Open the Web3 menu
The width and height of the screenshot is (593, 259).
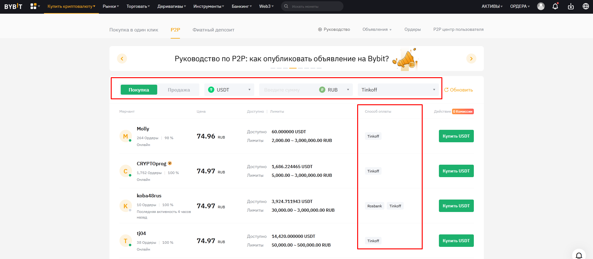coord(266,6)
